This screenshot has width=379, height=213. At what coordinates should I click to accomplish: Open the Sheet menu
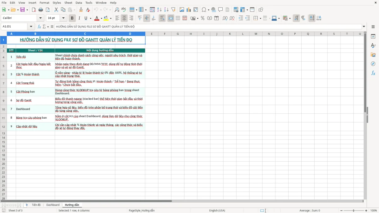[x=68, y=3]
